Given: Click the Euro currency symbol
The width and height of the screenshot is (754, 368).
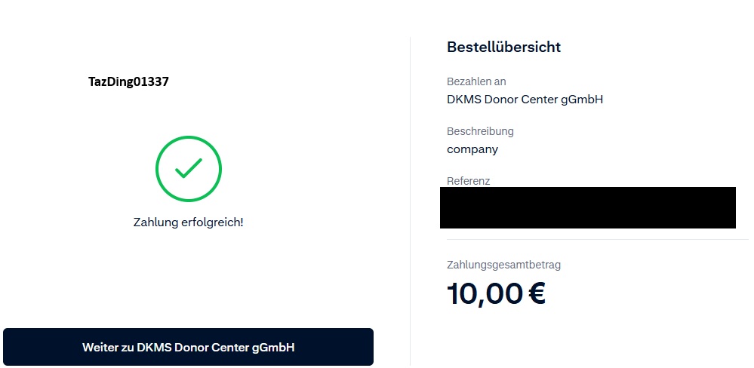Looking at the screenshot, I should pos(537,293).
